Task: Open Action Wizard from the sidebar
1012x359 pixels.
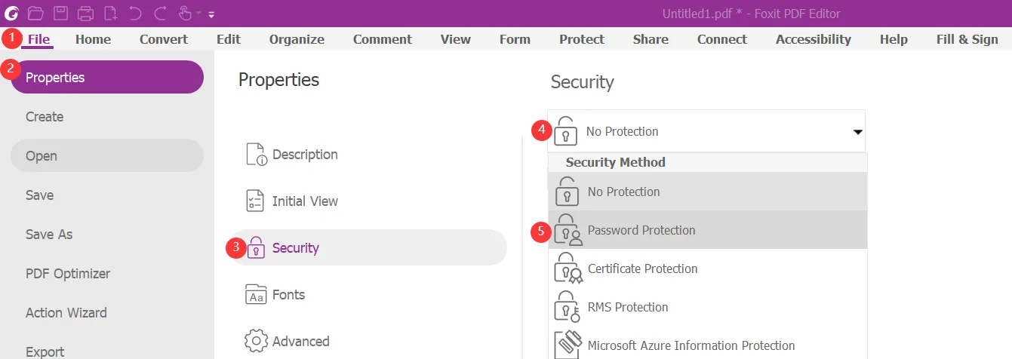Action: click(x=66, y=313)
